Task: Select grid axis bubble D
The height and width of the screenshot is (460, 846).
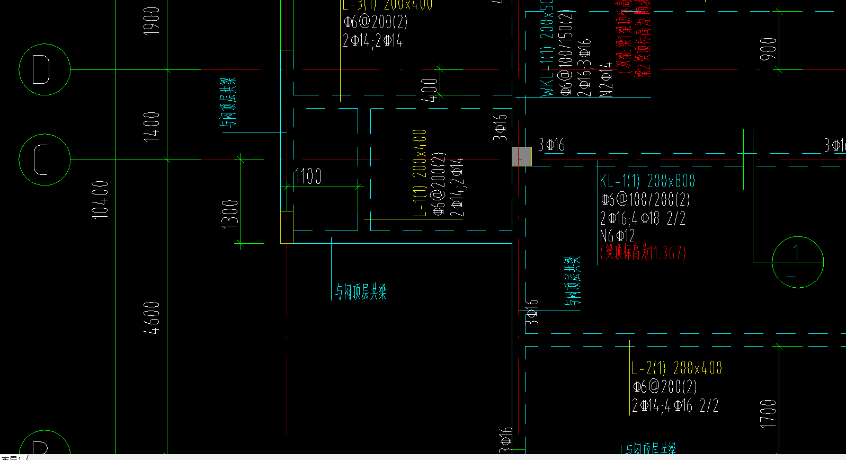Action: click(x=44, y=69)
